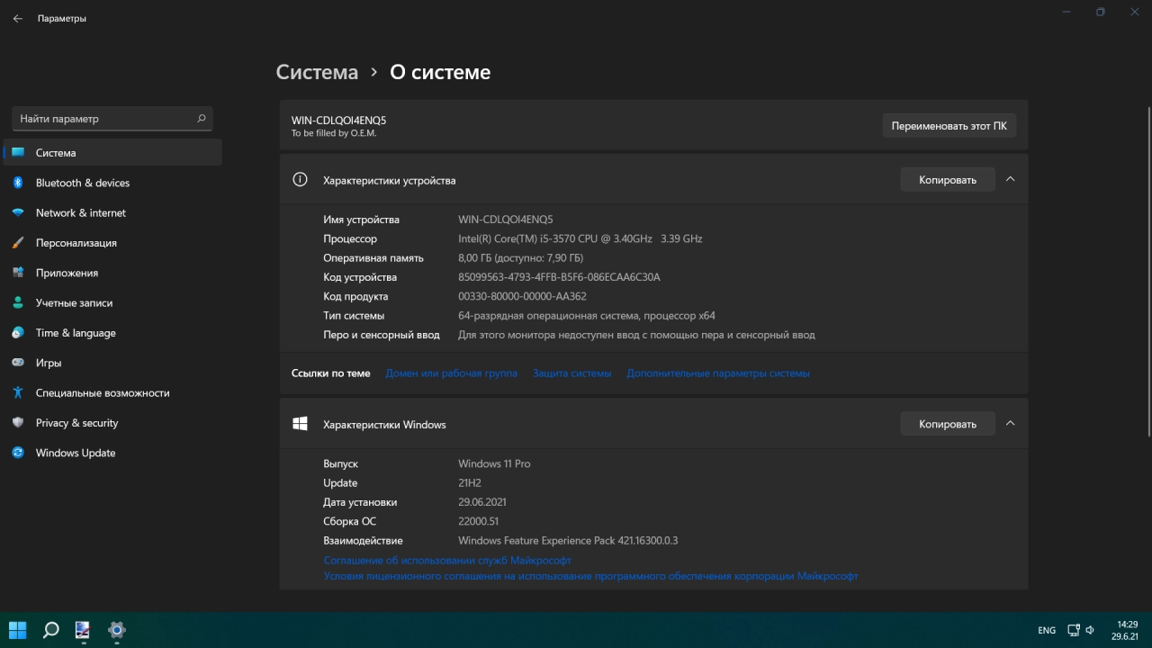This screenshot has width=1152, height=648.
Task: Open Условия лицензионного соглашения link
Action: tap(590, 576)
